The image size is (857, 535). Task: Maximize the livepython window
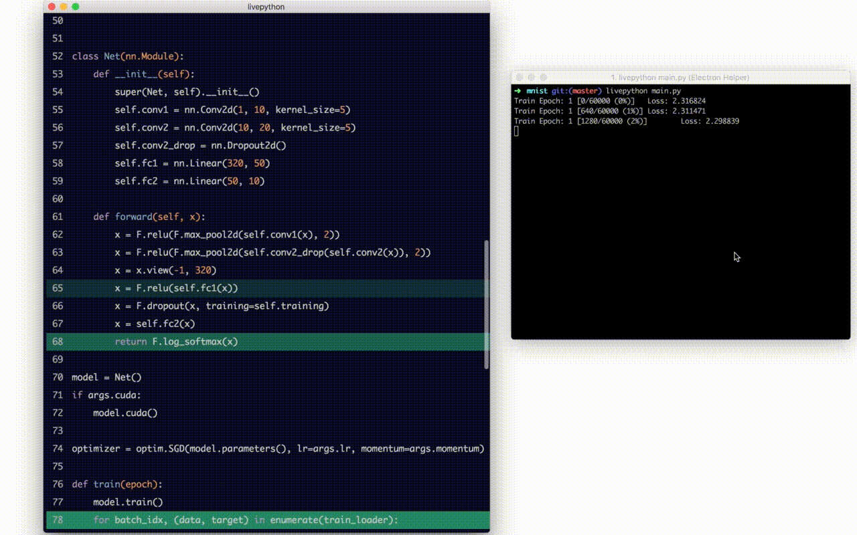[76, 7]
